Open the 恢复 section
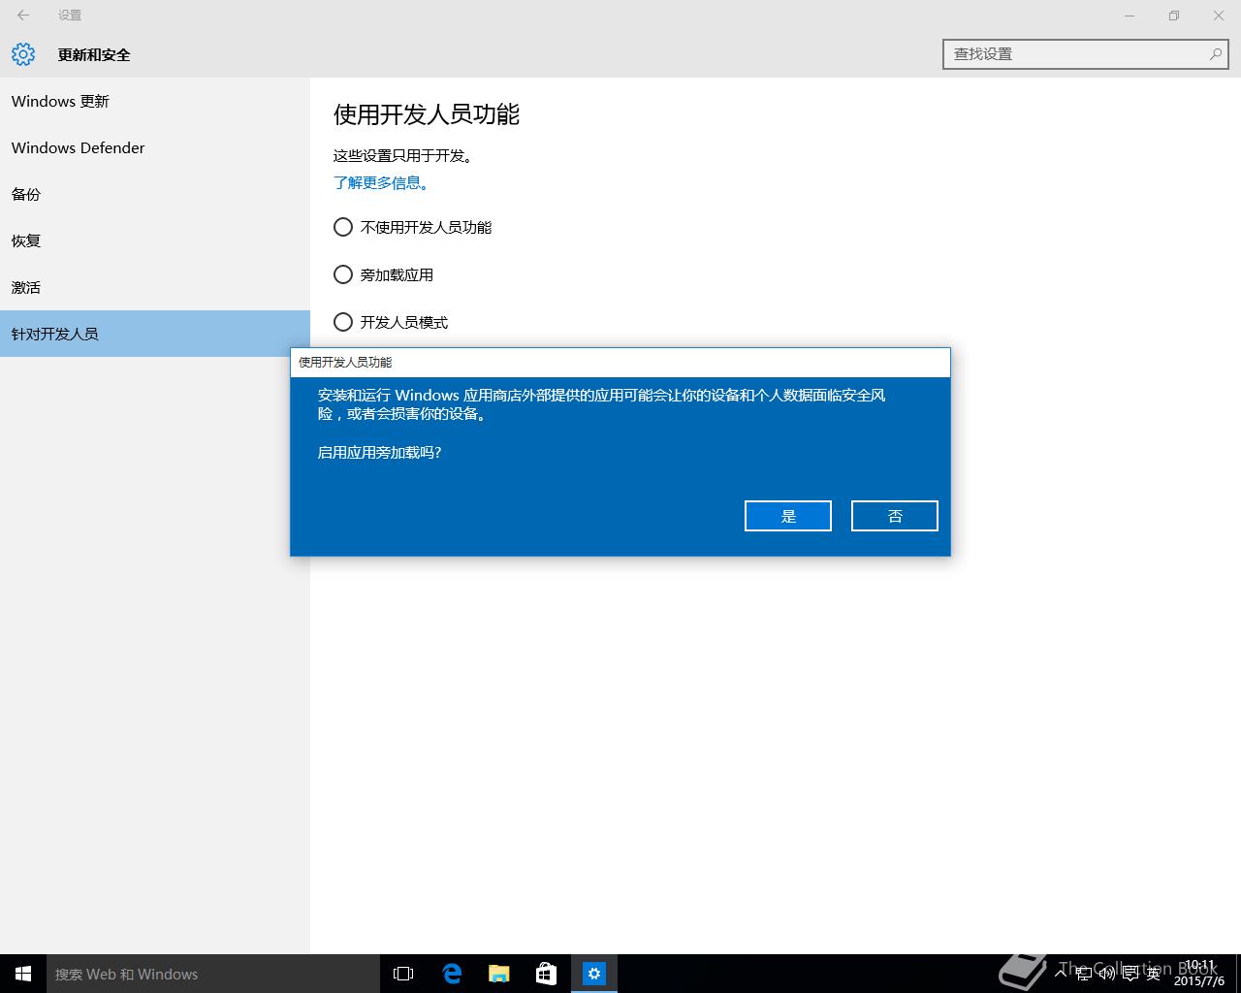 pyautogui.click(x=155, y=240)
